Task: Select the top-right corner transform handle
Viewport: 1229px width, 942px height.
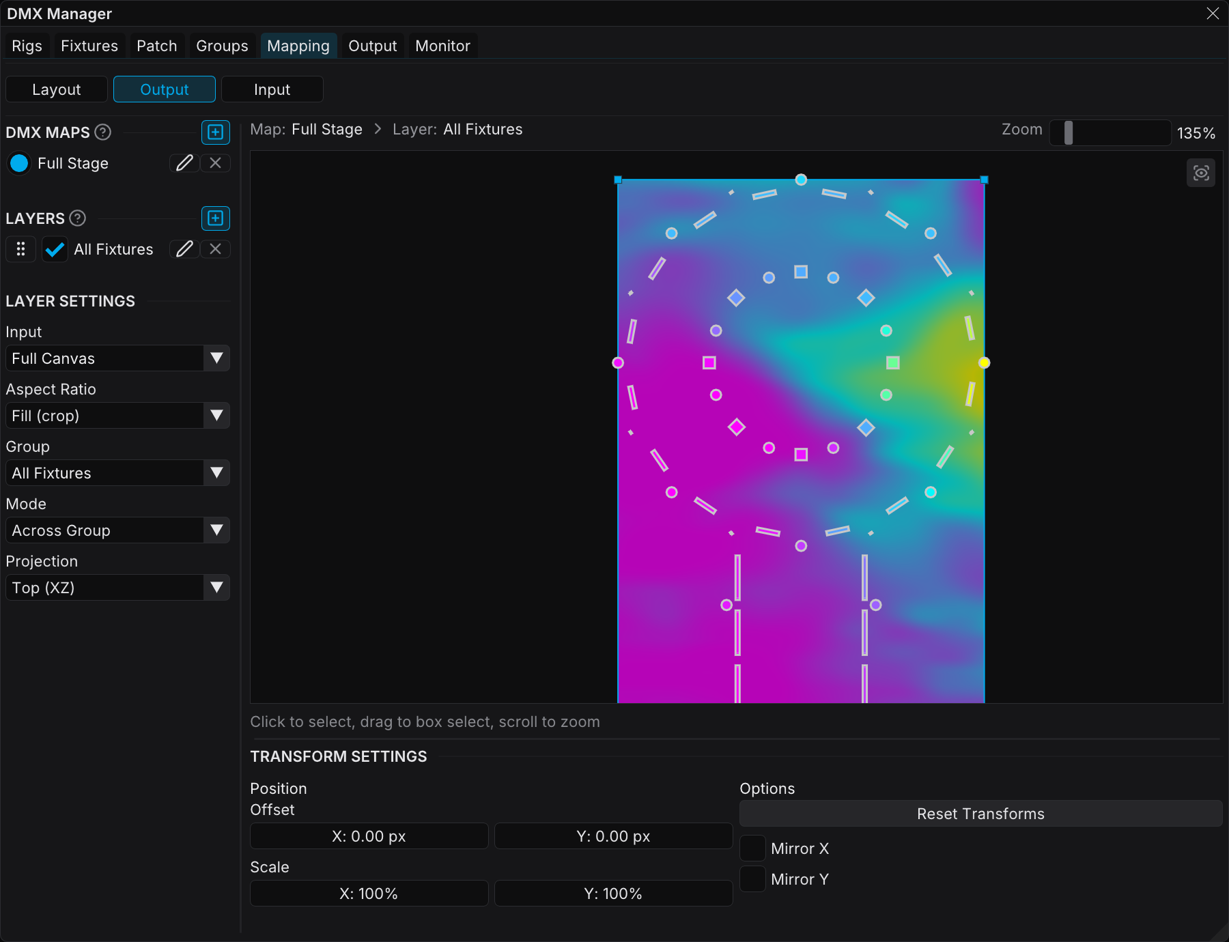Action: pyautogui.click(x=984, y=180)
